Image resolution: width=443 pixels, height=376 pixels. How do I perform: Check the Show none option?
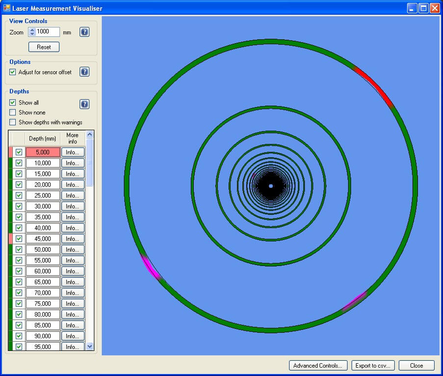click(13, 112)
